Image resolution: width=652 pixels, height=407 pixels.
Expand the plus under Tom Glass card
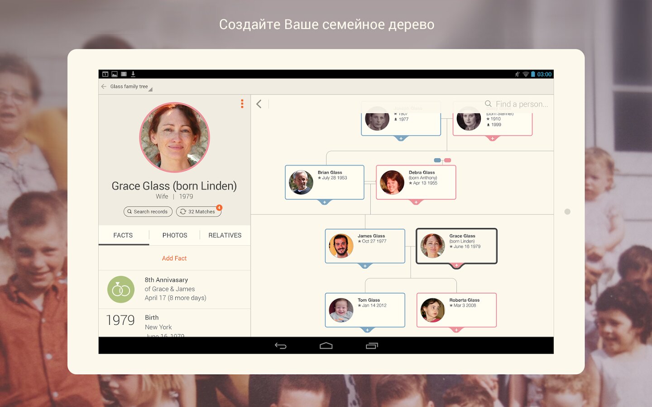(367, 330)
